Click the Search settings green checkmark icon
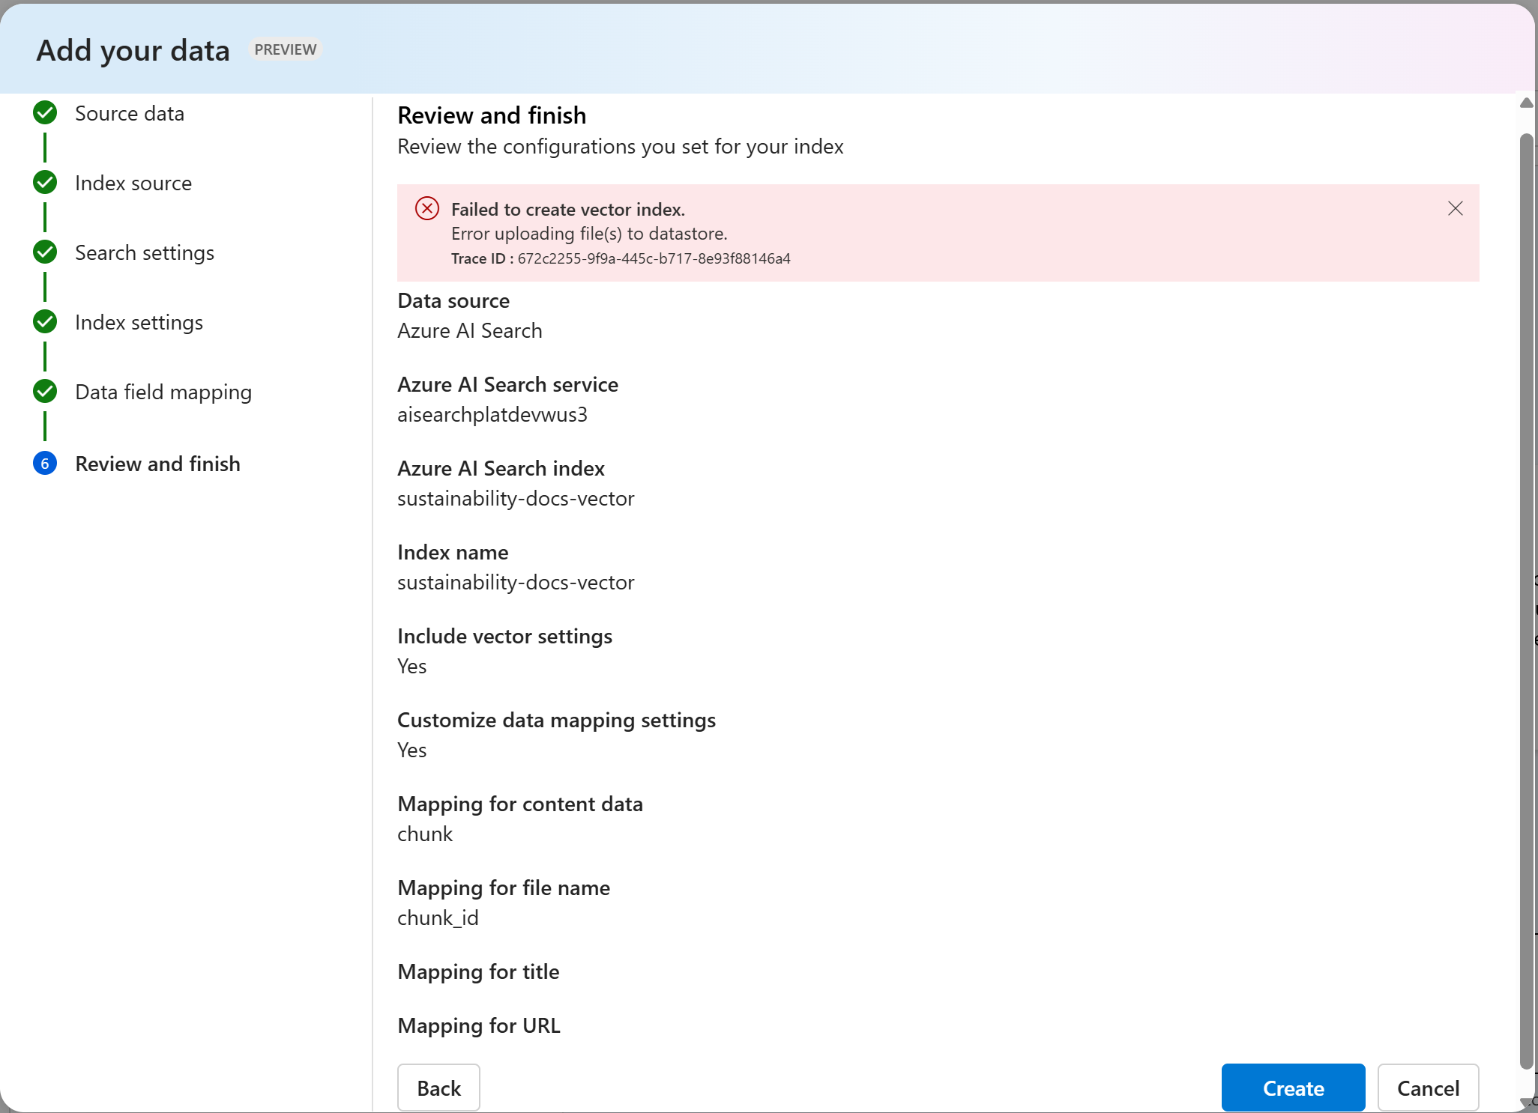Viewport: 1538px width, 1113px height. 45,252
